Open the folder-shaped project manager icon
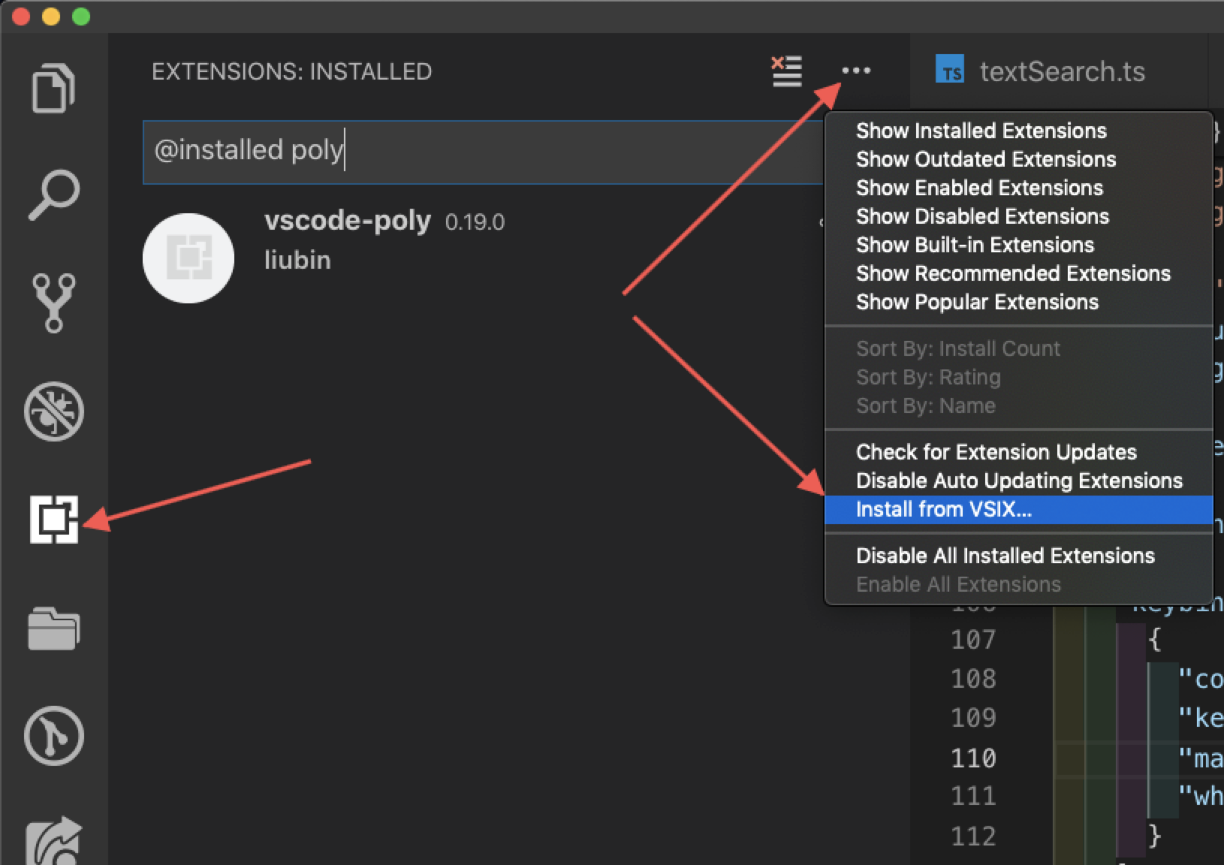The width and height of the screenshot is (1224, 865). [53, 628]
